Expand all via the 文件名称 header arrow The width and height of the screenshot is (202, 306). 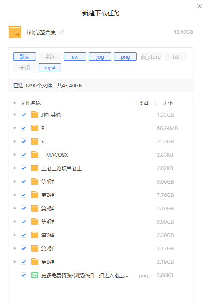pyautogui.click(x=15, y=103)
